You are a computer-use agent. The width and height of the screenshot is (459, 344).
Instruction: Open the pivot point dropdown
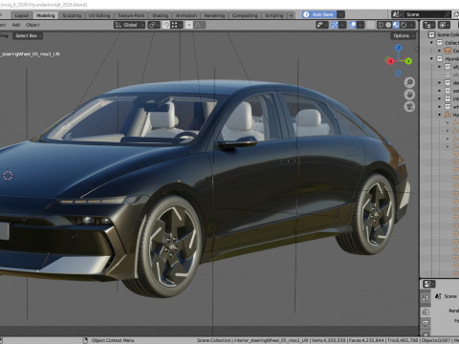154,25
